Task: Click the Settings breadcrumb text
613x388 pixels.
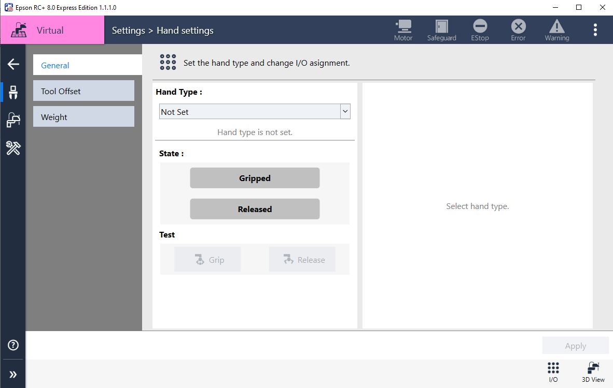Action: 128,31
